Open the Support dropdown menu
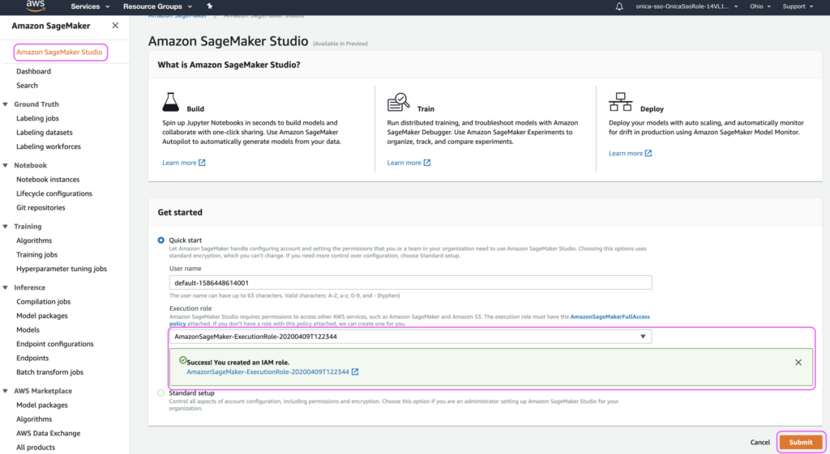 (x=798, y=6)
